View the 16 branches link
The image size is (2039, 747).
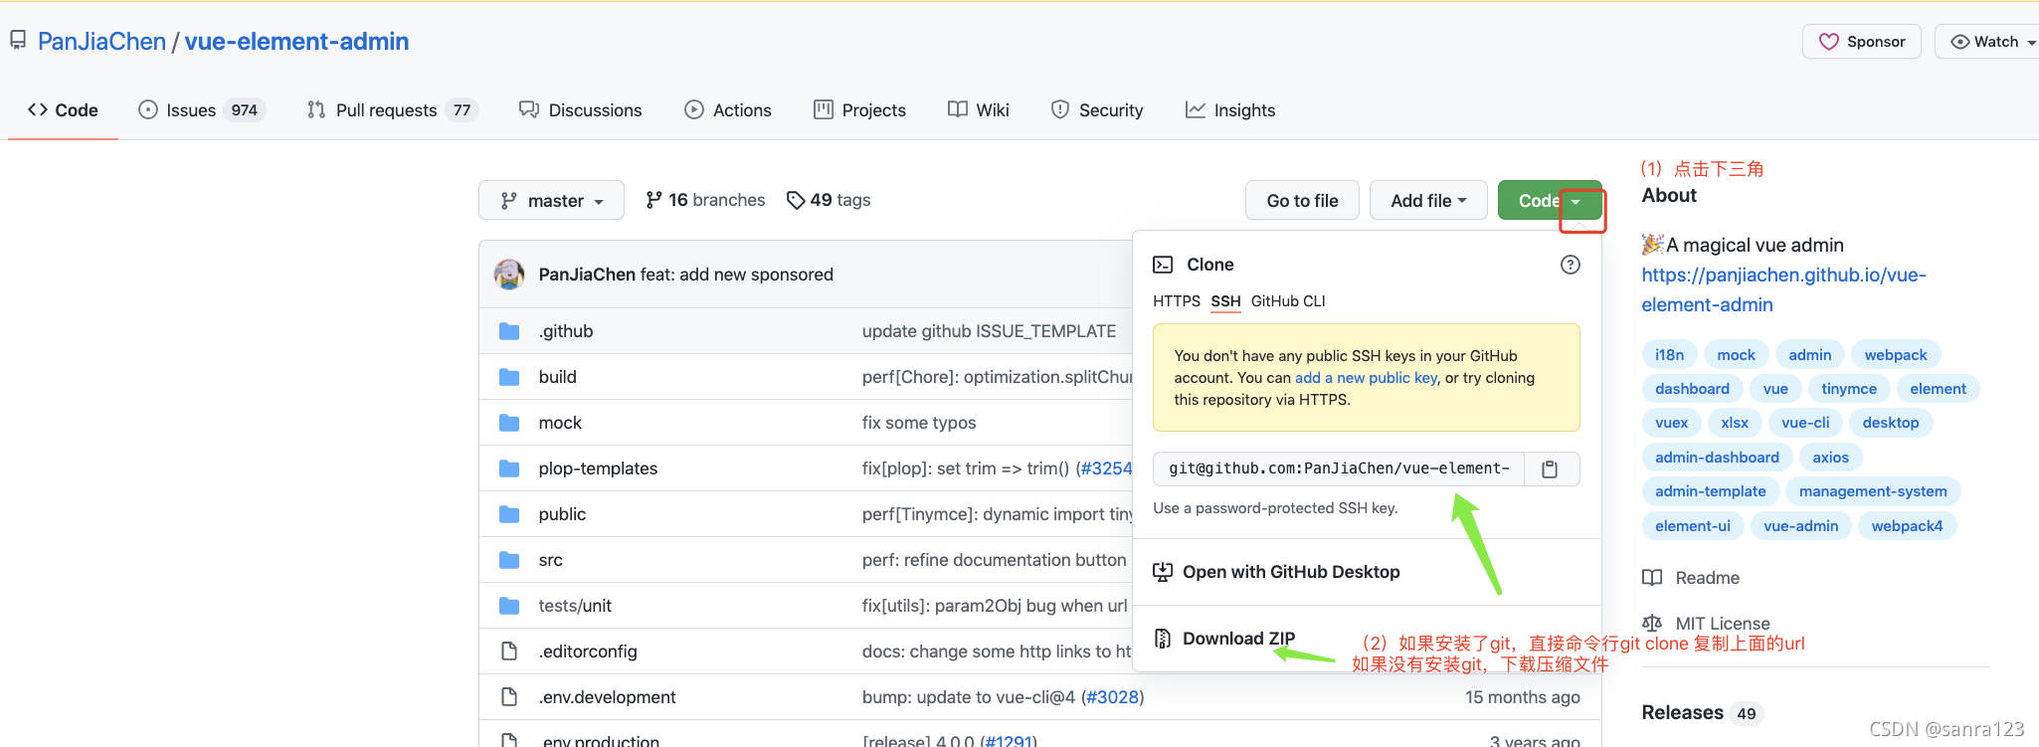click(x=705, y=200)
